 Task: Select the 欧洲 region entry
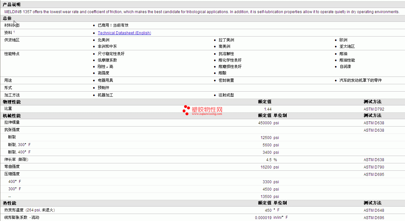coord(343,40)
